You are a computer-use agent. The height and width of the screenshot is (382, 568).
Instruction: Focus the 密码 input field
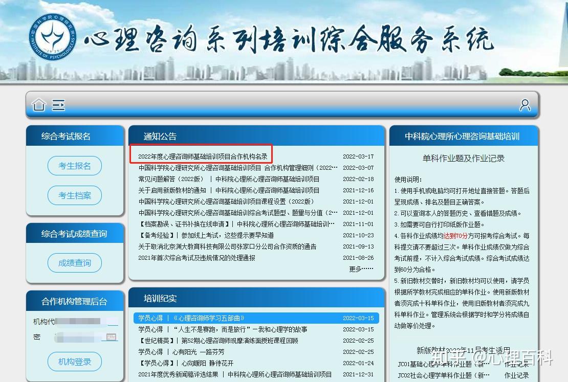pos(86,338)
